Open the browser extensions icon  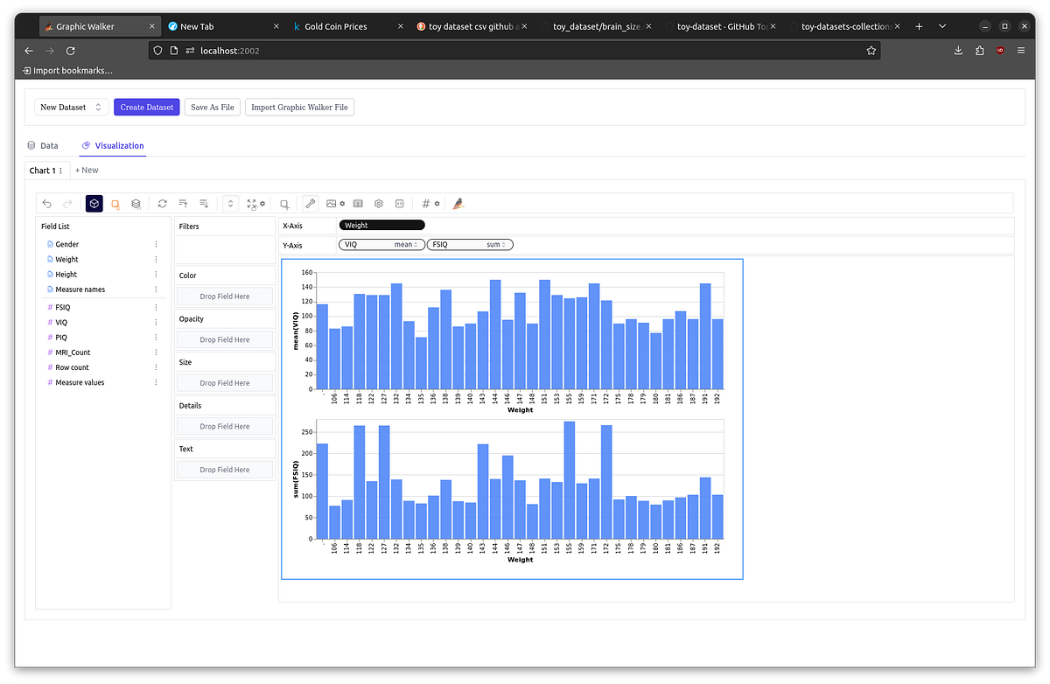pyautogui.click(x=979, y=51)
